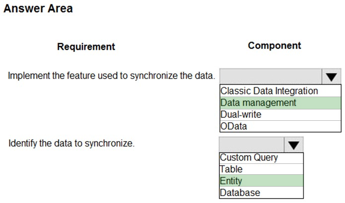
Task: Click the Answer Area heading
Action: pos(38,8)
